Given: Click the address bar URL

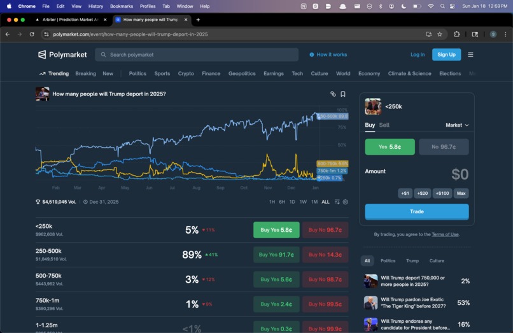Looking at the screenshot, I should [x=130, y=34].
